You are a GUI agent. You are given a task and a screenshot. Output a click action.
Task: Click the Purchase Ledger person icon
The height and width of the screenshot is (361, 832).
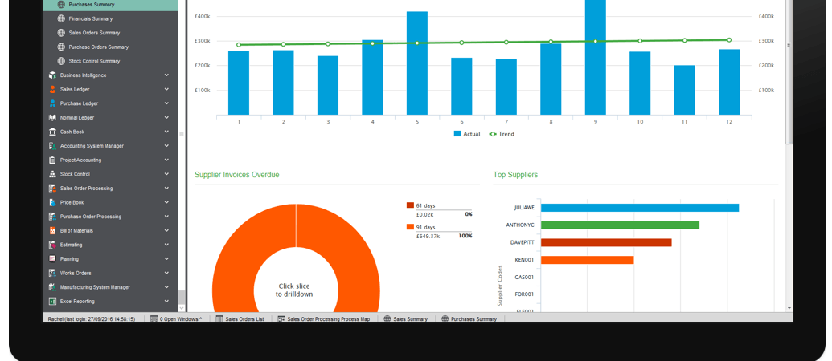tap(52, 103)
